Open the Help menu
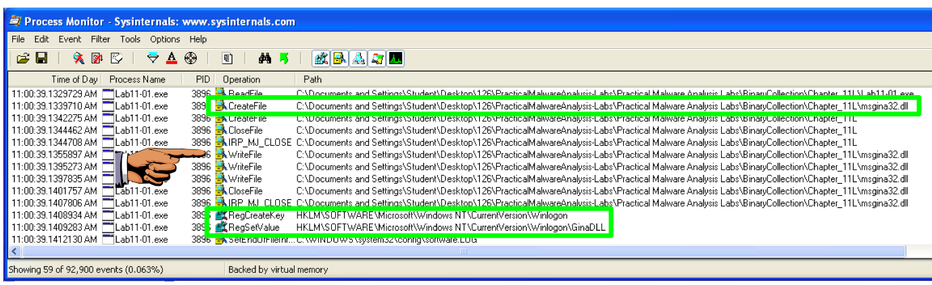The width and height of the screenshot is (932, 285). (198, 39)
